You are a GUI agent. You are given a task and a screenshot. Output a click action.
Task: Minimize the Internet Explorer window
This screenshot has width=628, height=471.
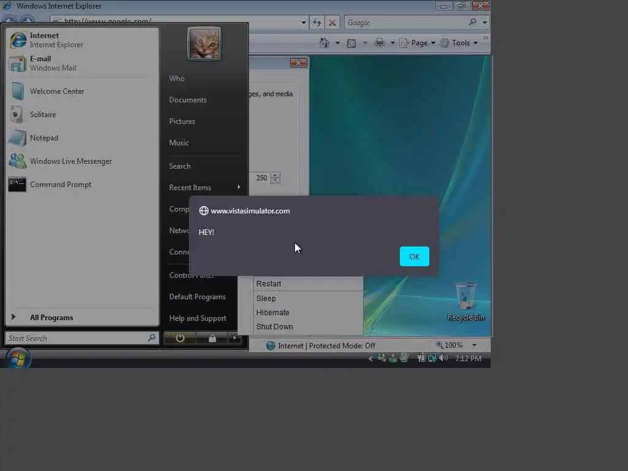coord(443,6)
